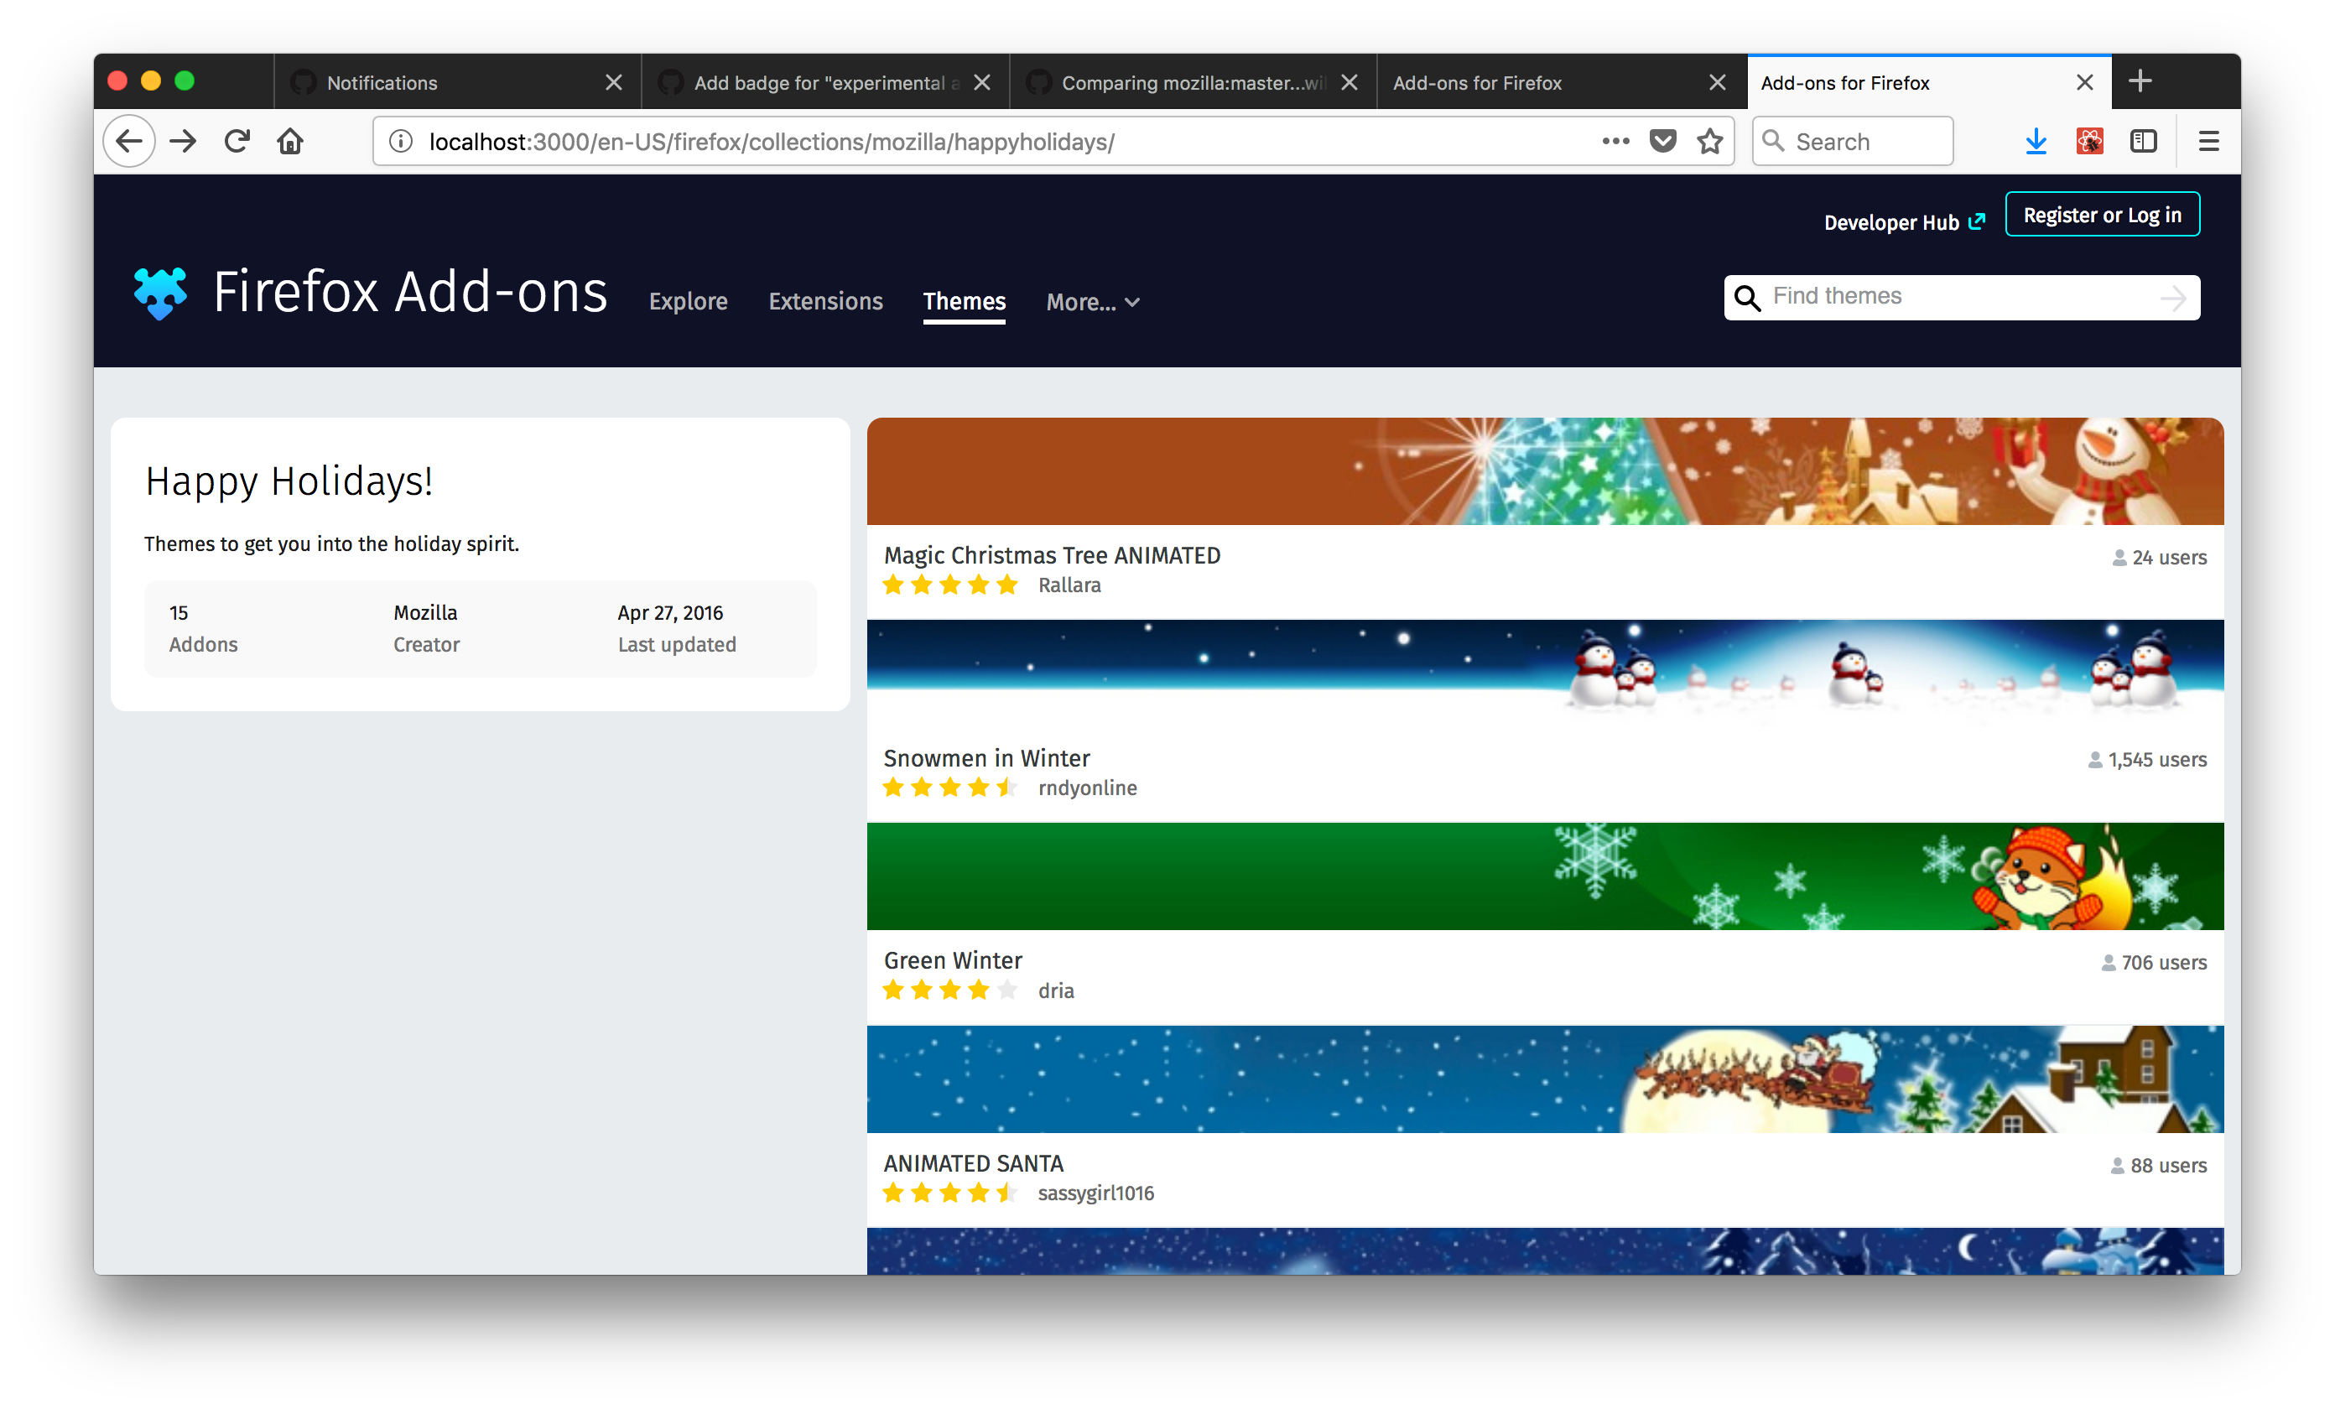The width and height of the screenshot is (2335, 1409).
Task: Close the Comparing mozilla:master tab
Action: pyautogui.click(x=1350, y=82)
